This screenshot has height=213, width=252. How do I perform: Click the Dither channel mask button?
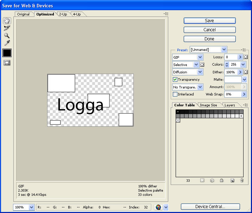(246, 72)
